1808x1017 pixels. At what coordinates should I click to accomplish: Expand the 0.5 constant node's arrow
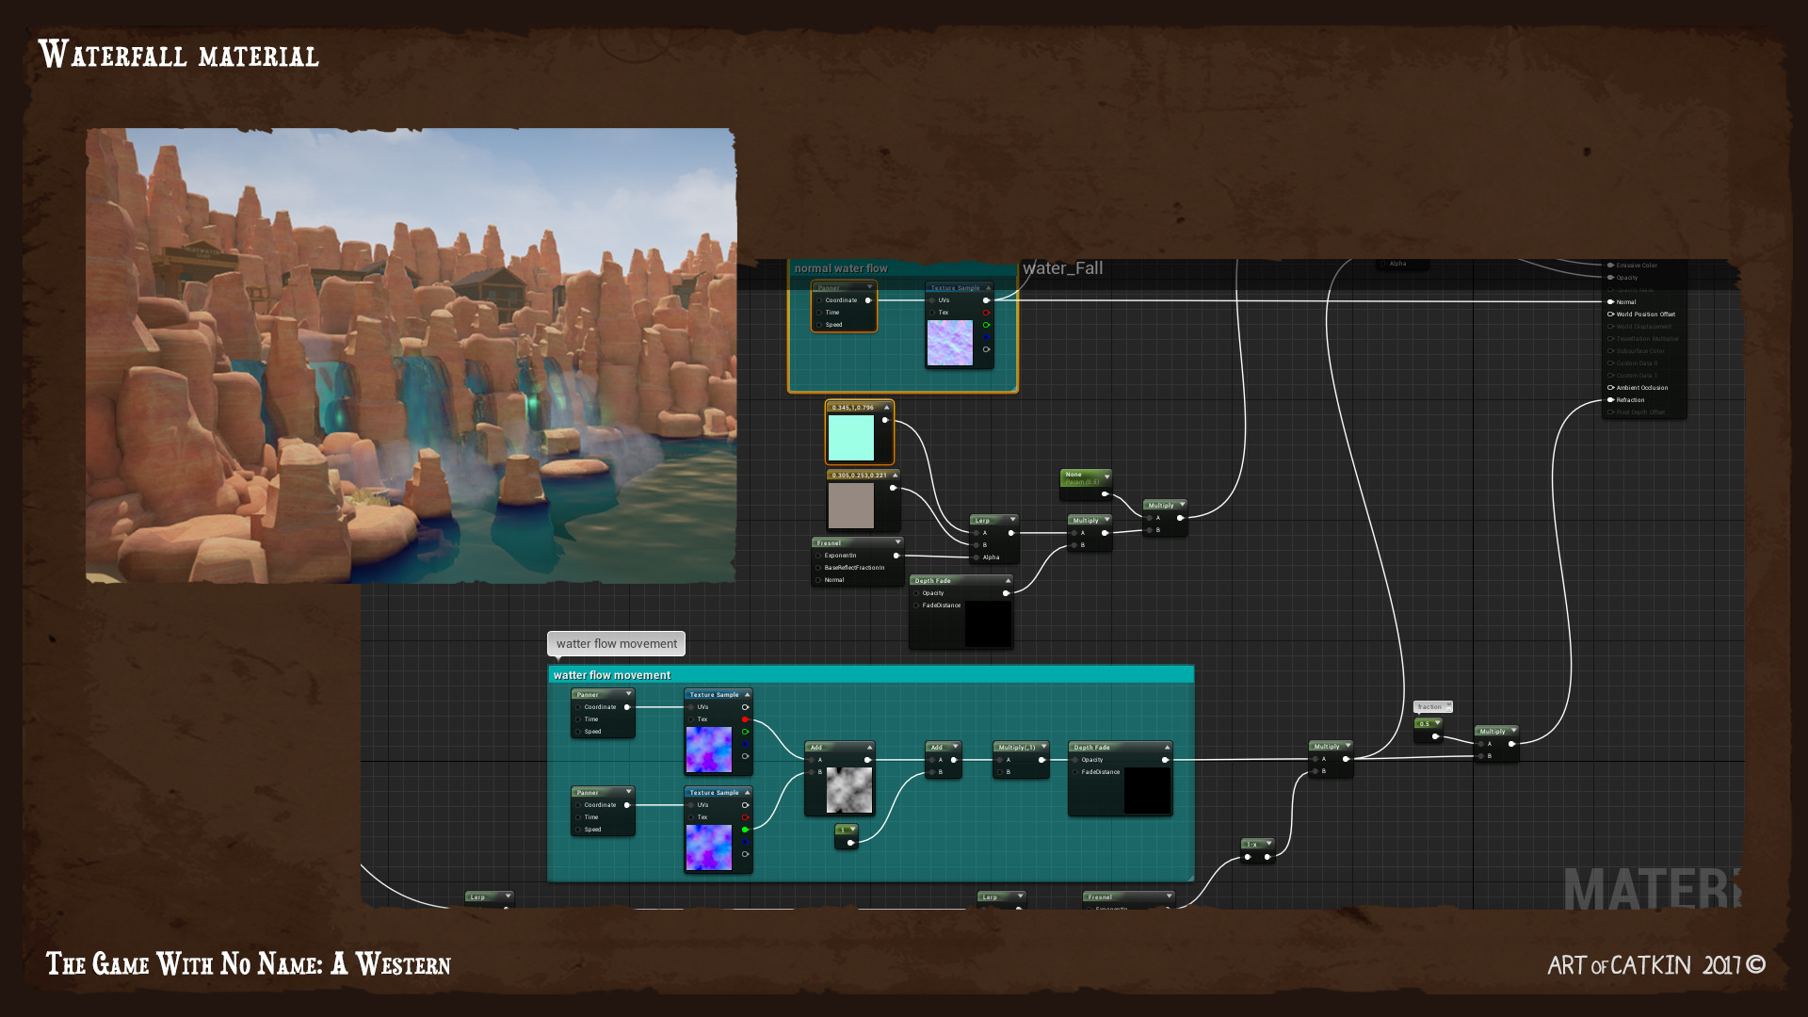pos(1437,723)
